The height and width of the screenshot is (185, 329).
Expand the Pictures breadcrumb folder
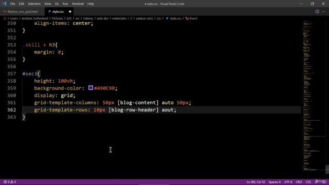[57, 18]
